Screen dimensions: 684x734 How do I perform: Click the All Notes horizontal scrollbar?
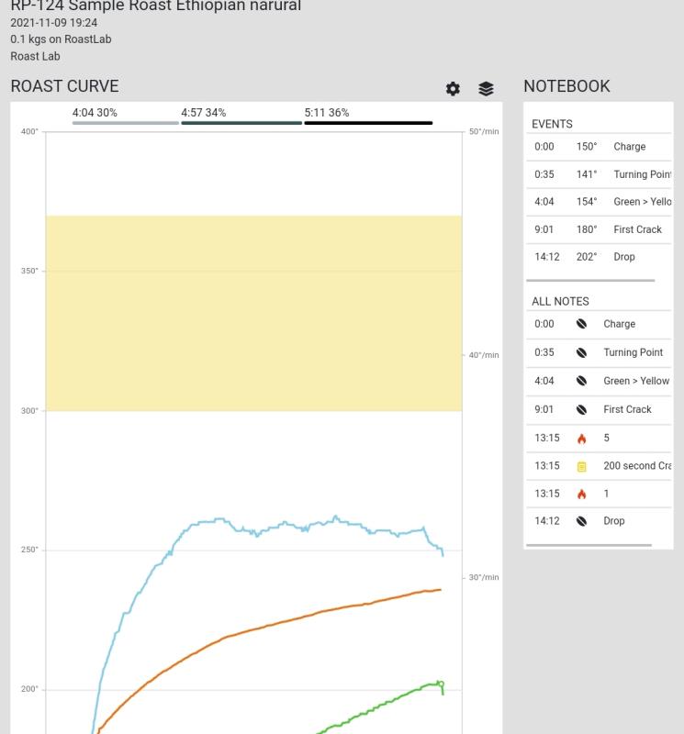tap(589, 545)
